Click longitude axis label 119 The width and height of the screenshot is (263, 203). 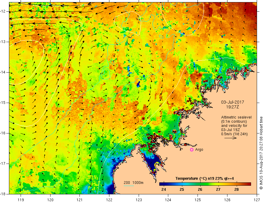pos(21,200)
